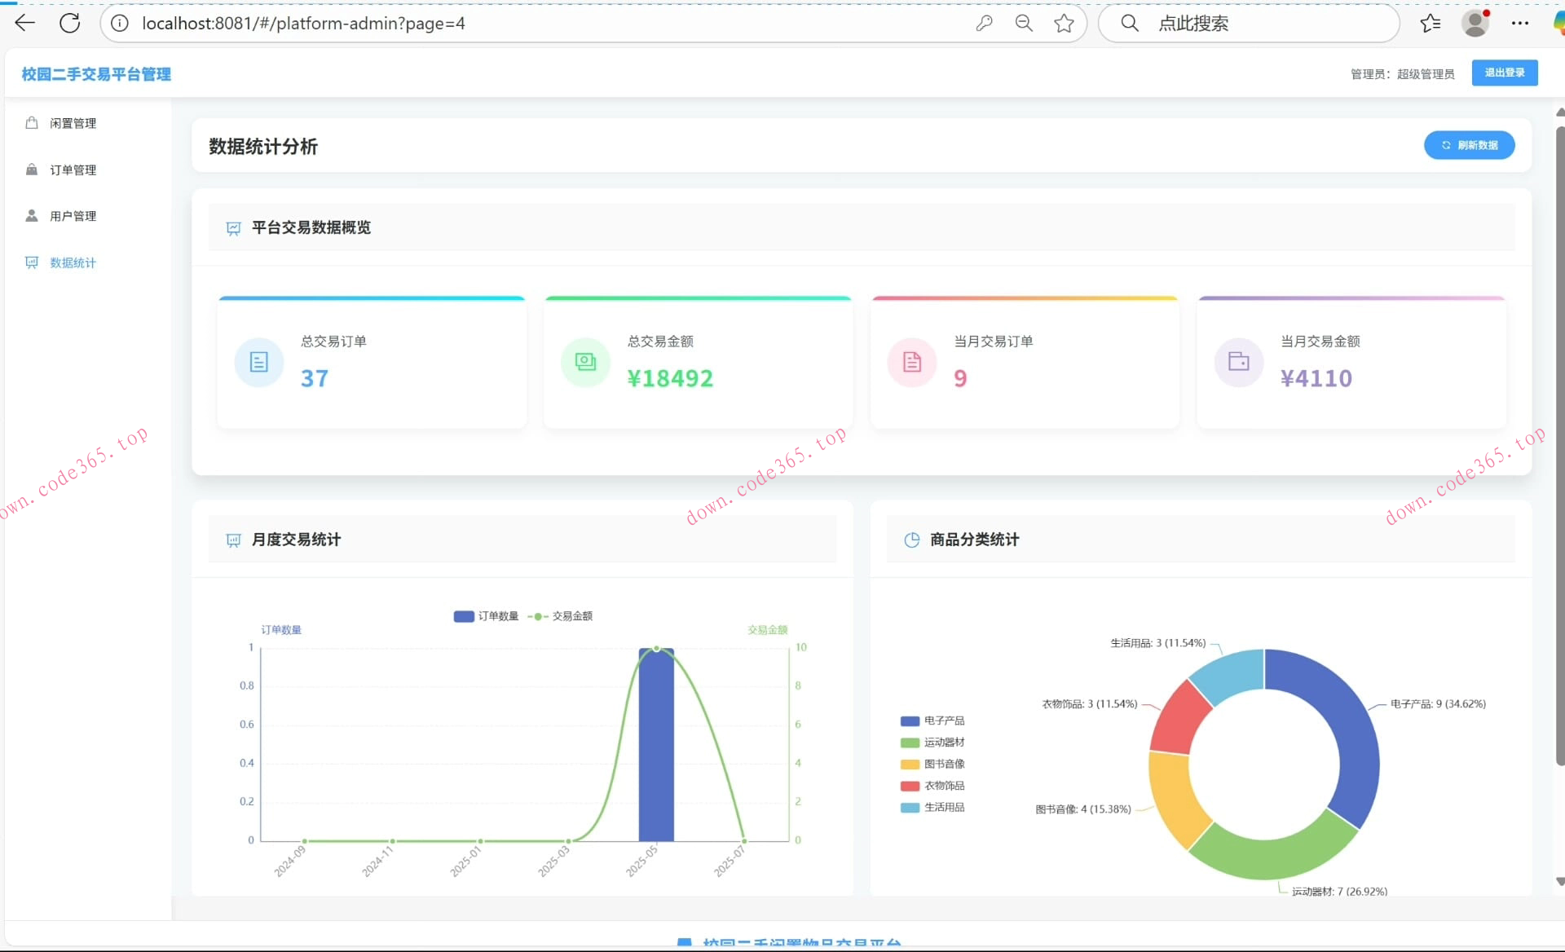Open browser favorites list icon

tap(1431, 24)
